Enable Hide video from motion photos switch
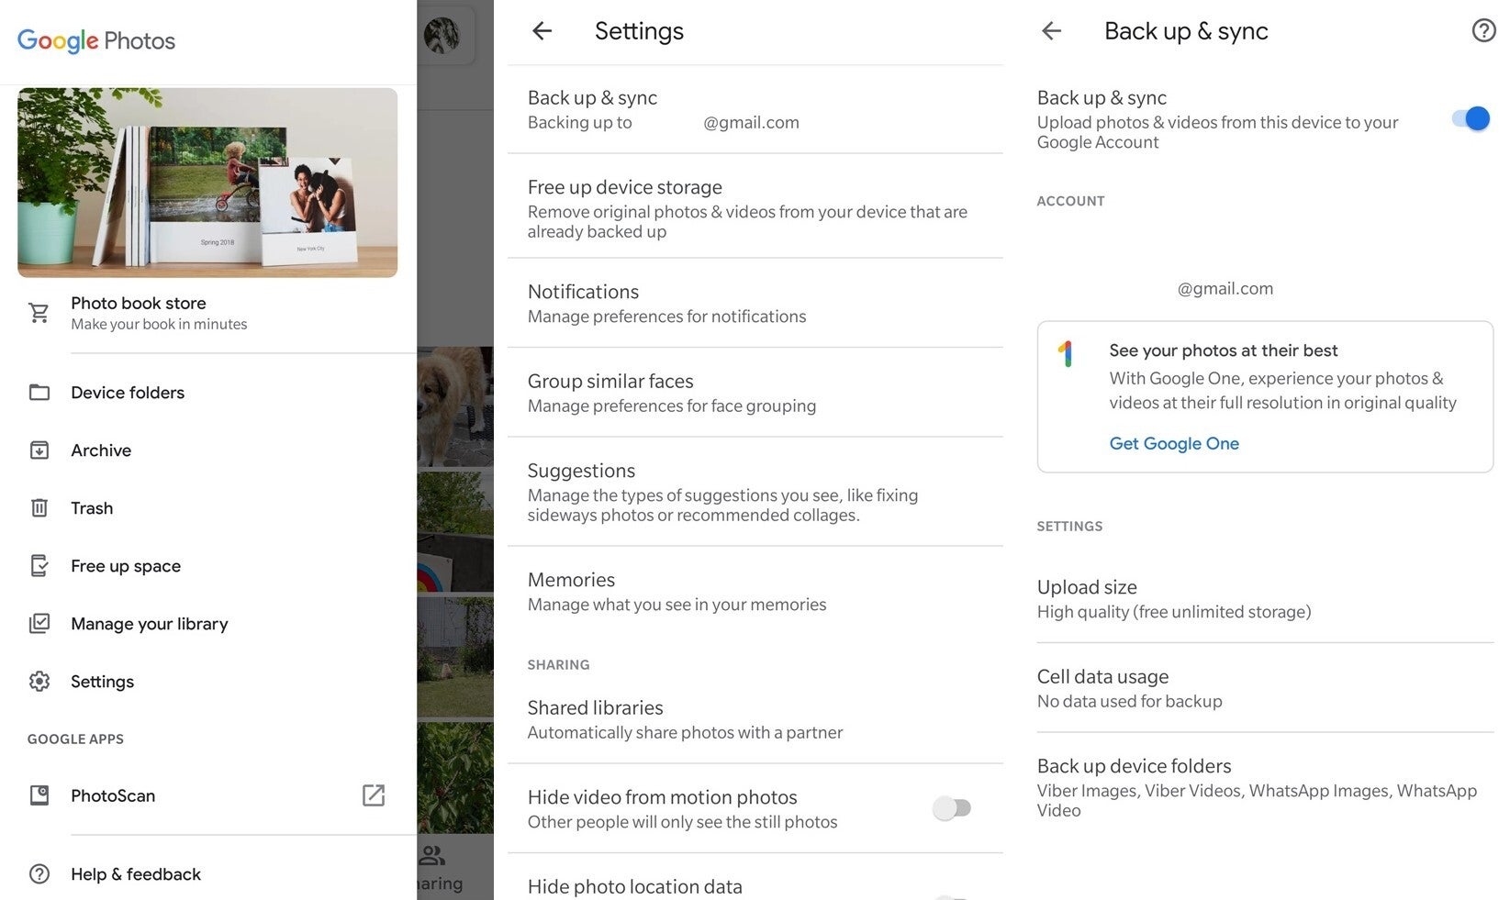Viewport: 1510px width, 900px height. [951, 808]
